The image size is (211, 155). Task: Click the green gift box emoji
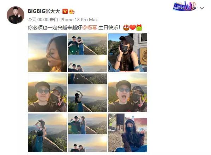139,27
